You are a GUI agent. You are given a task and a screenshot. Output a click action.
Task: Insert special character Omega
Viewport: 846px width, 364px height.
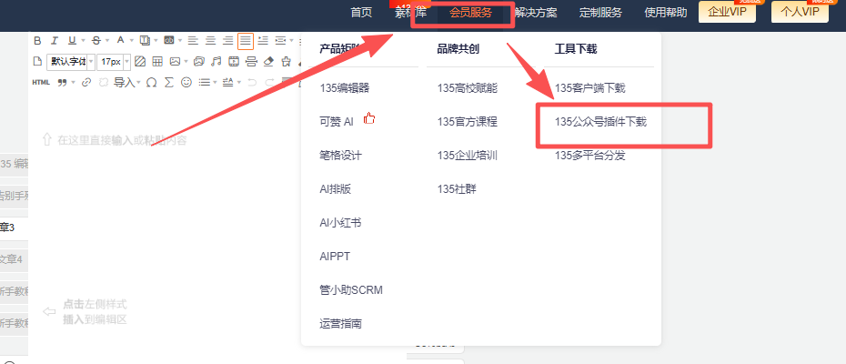pos(152,82)
